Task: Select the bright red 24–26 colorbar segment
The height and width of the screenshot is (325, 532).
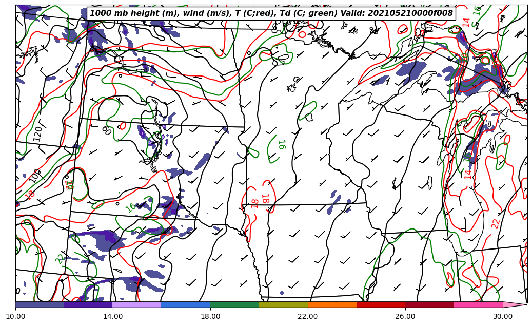Action: [x=381, y=304]
